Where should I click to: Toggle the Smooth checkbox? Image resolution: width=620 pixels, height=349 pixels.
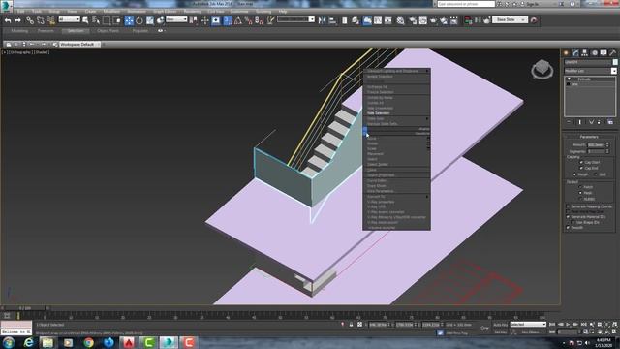point(569,228)
